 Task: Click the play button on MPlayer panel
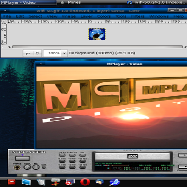[x=183, y=166]
